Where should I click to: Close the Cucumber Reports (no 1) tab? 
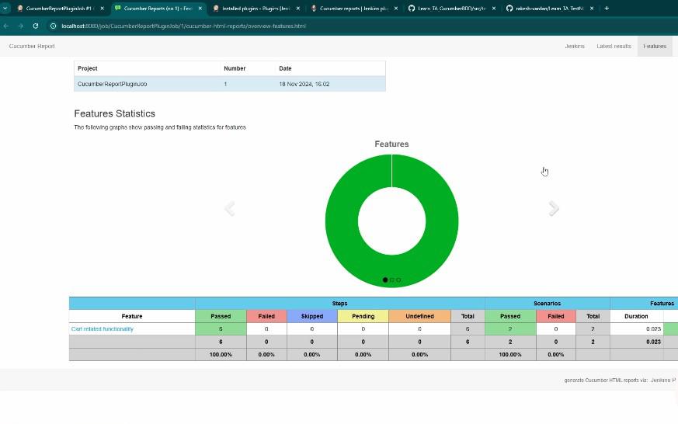pyautogui.click(x=200, y=9)
